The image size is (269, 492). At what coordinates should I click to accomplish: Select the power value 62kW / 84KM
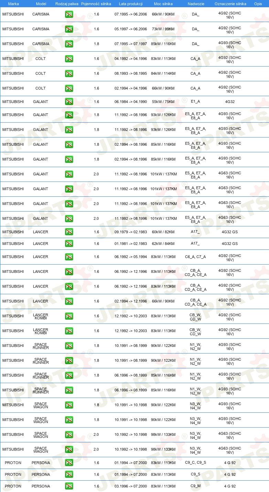coord(163,244)
